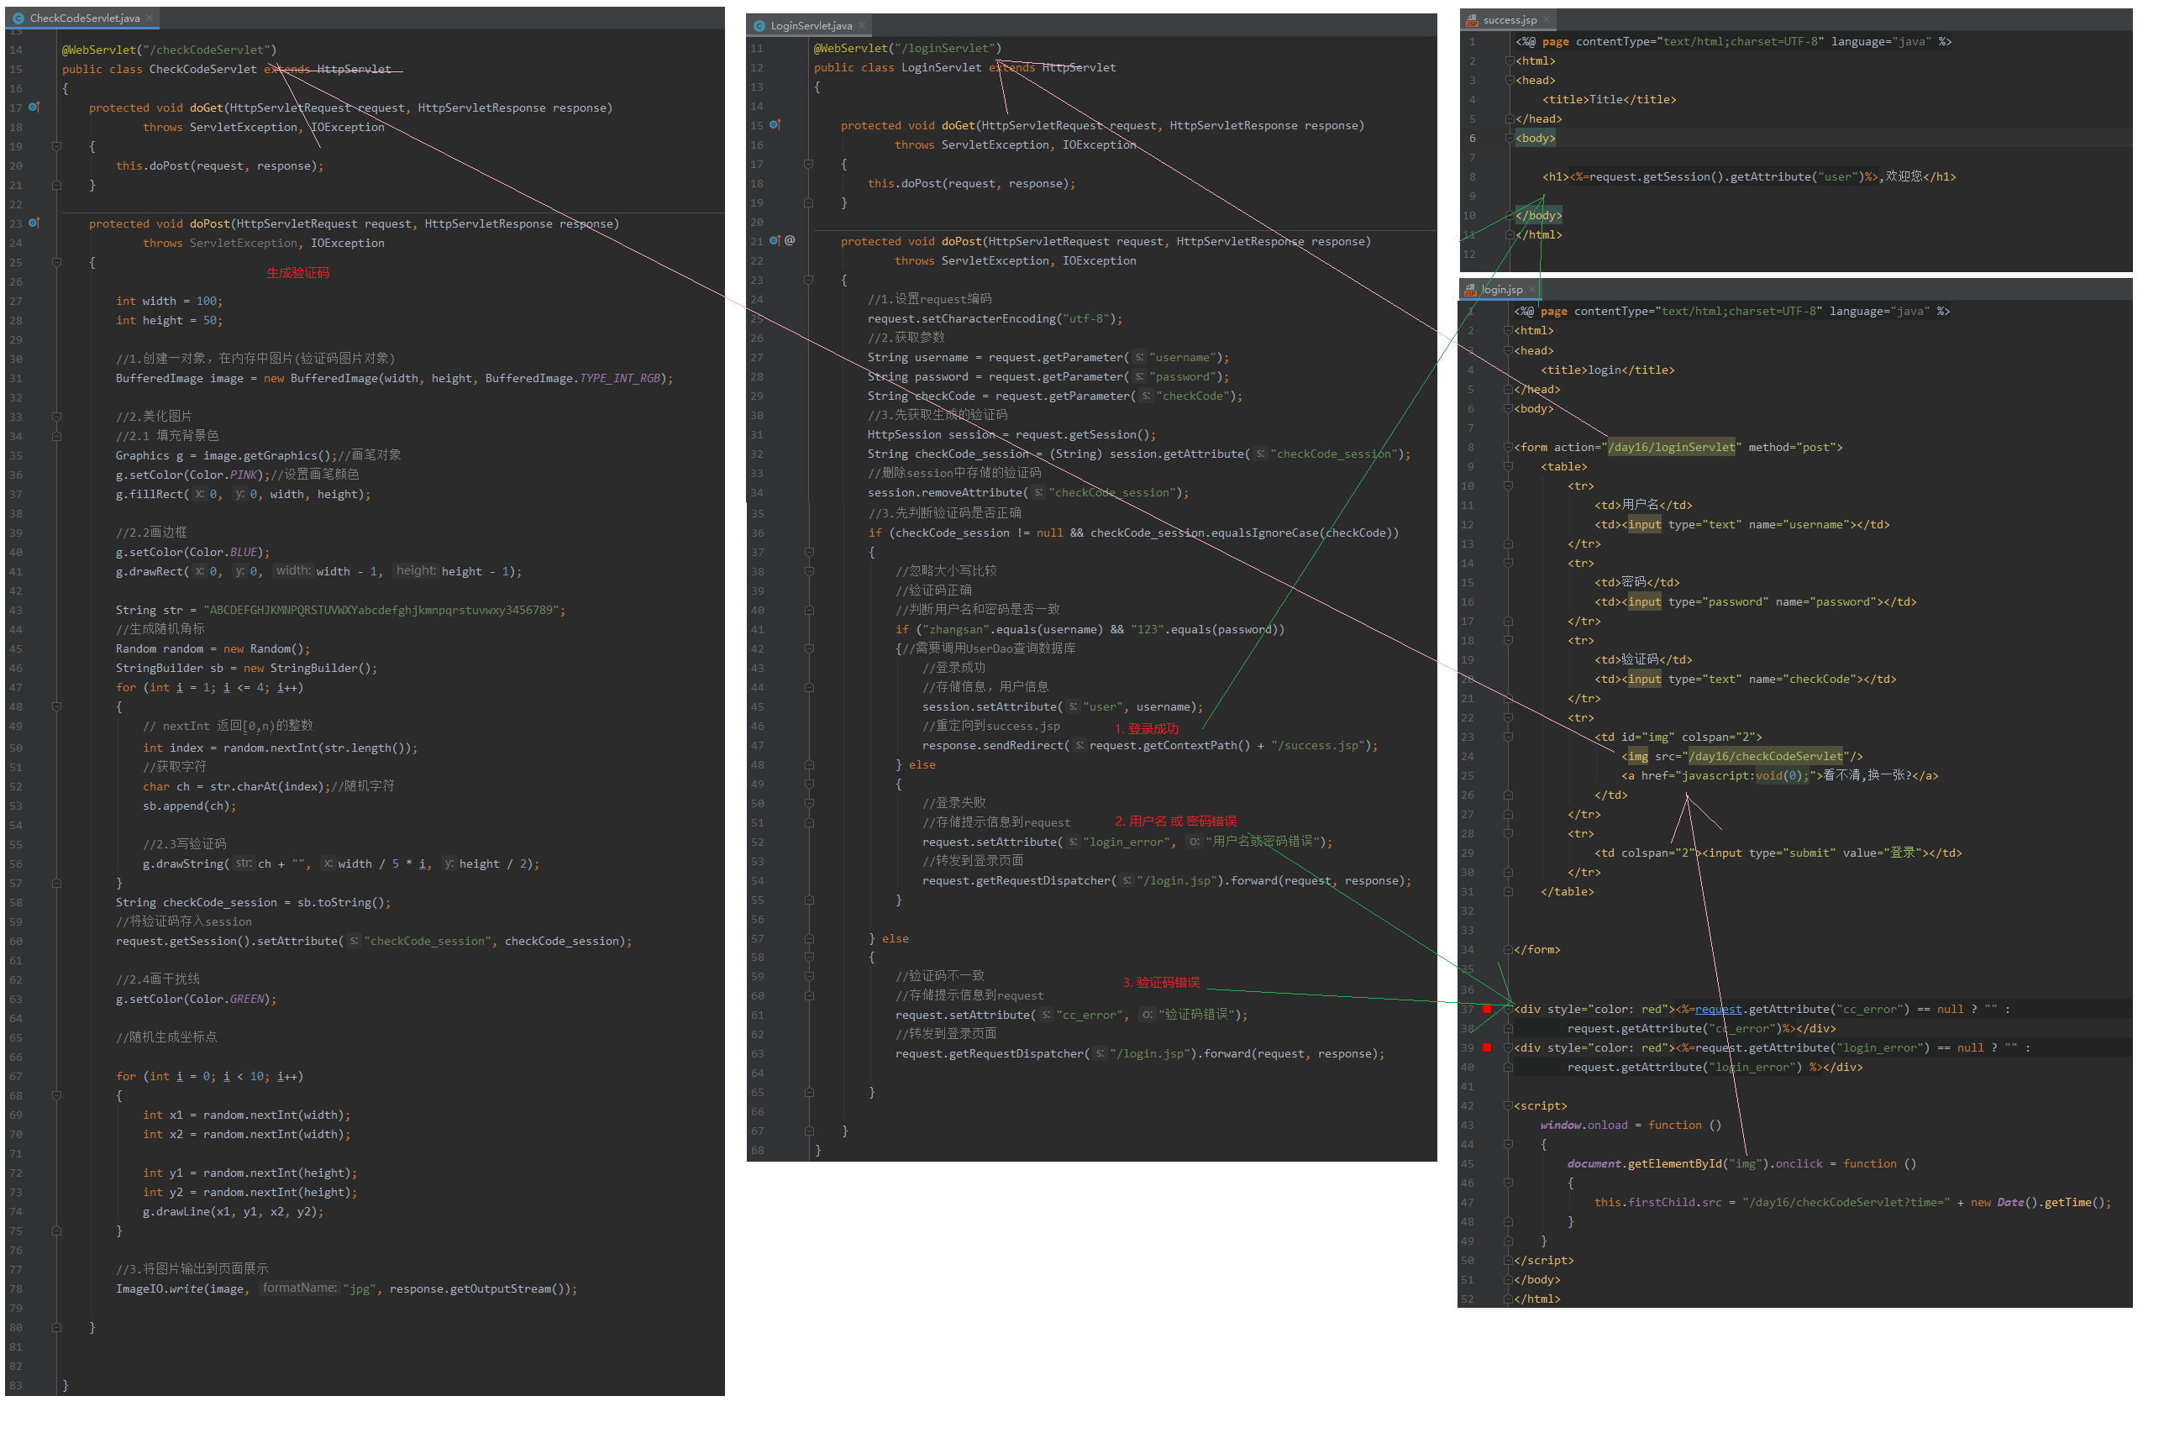Click the session.removeAttribute line
This screenshot has height=1438, width=2164.
point(1028,492)
